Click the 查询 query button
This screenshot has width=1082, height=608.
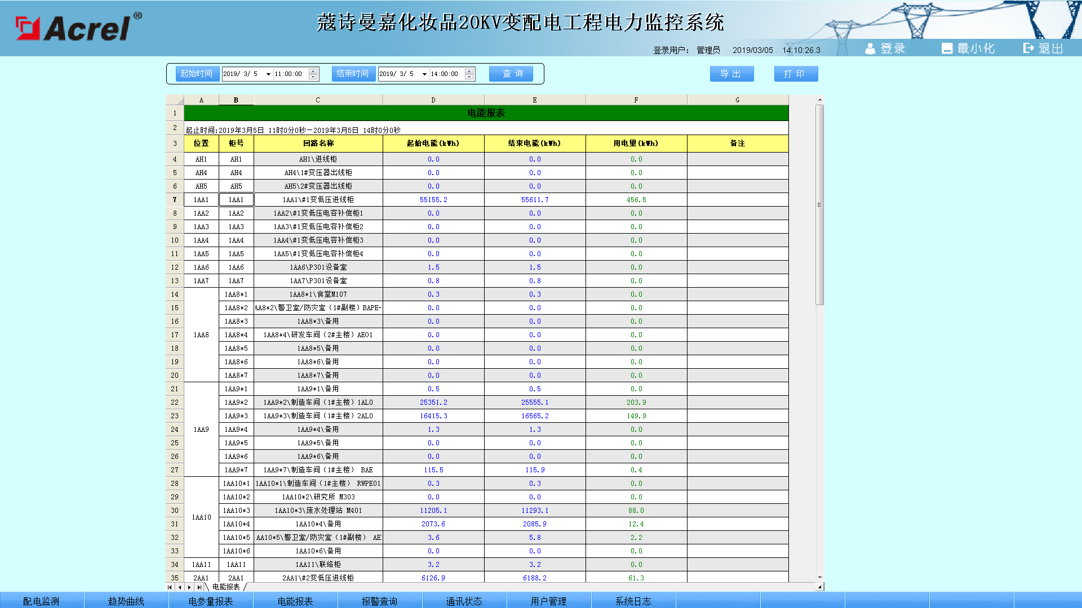(x=512, y=74)
